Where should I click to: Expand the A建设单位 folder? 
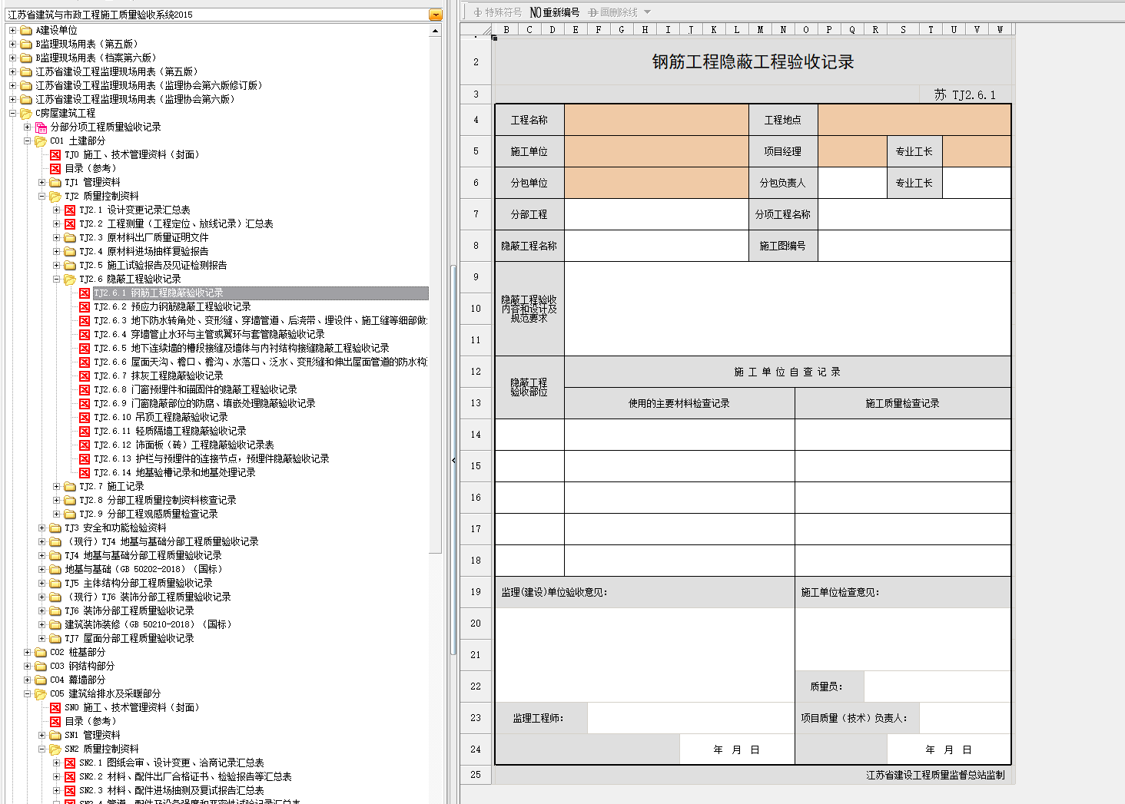[12, 31]
